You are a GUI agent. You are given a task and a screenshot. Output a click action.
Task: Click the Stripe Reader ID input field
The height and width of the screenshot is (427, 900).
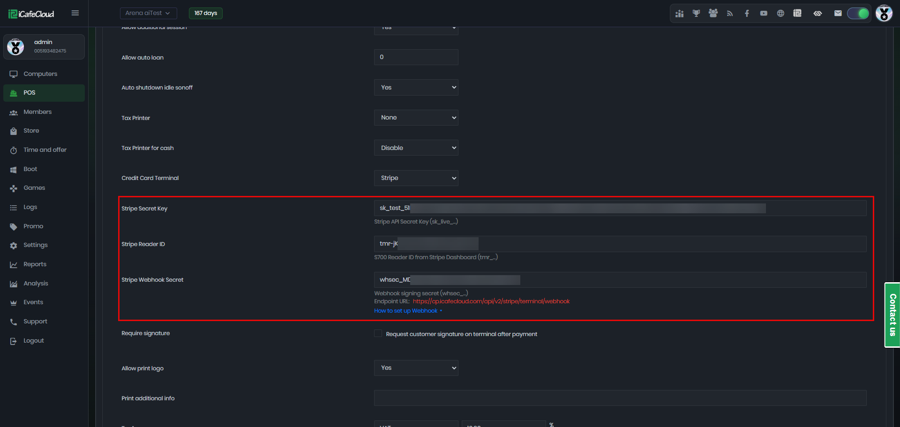pyautogui.click(x=620, y=244)
